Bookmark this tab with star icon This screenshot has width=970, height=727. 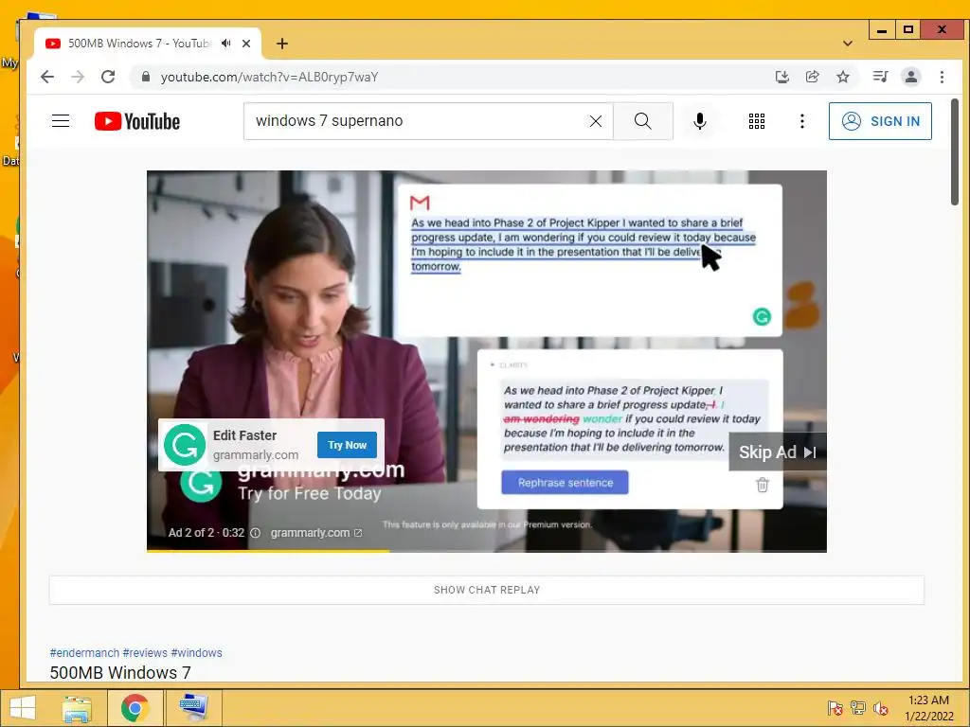tap(842, 77)
